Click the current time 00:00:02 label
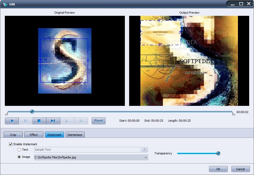 (x=242, y=112)
